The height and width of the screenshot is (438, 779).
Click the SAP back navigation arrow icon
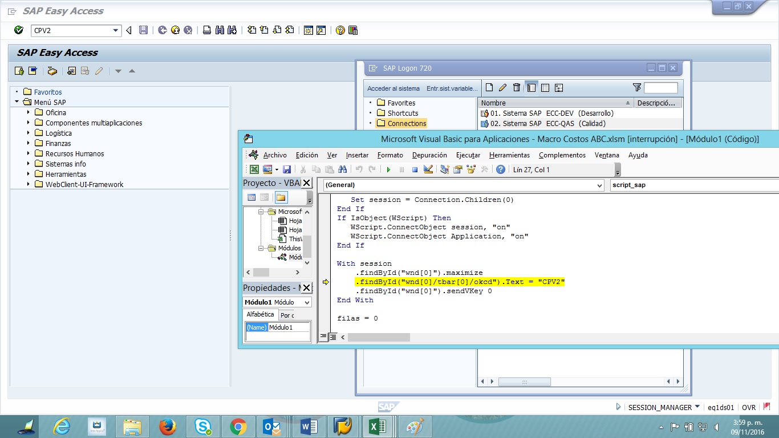pyautogui.click(x=129, y=30)
